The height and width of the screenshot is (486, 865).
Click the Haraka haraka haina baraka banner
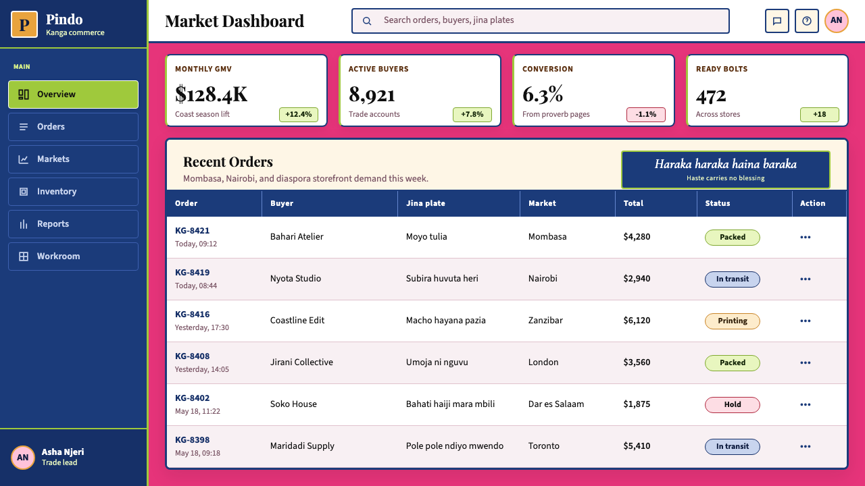coord(726,169)
